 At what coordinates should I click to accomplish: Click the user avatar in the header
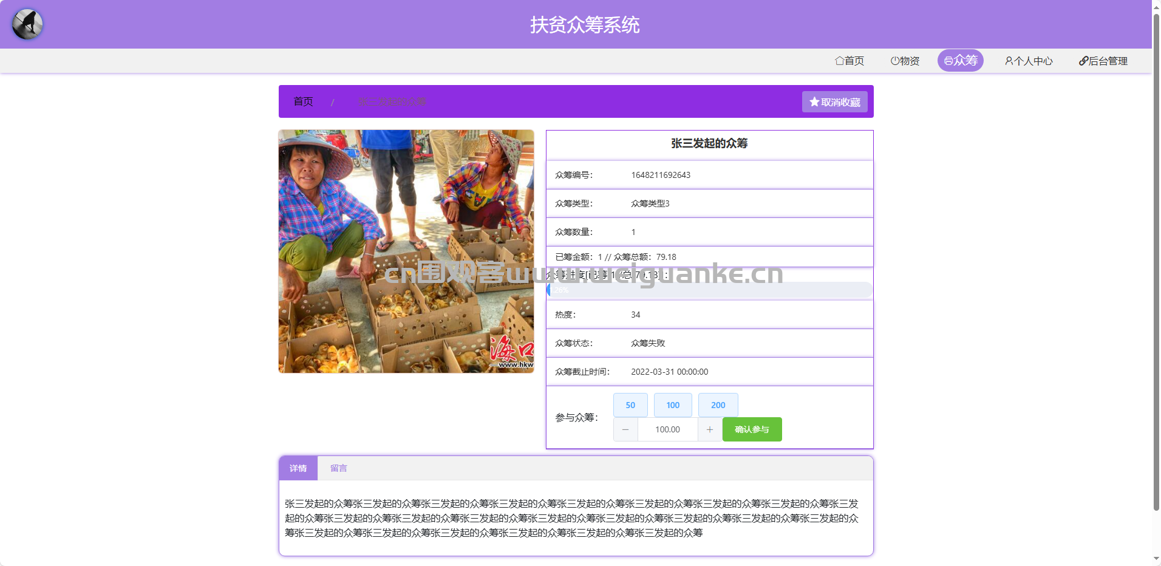(x=27, y=24)
